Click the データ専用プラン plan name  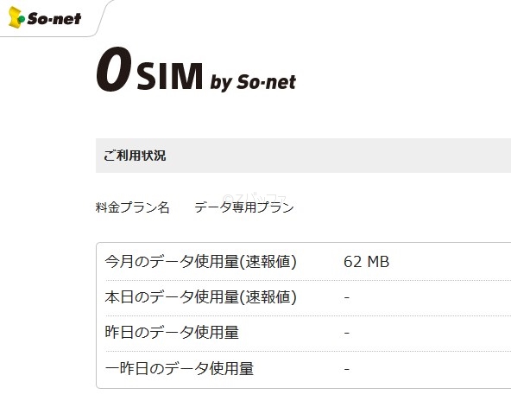(244, 207)
